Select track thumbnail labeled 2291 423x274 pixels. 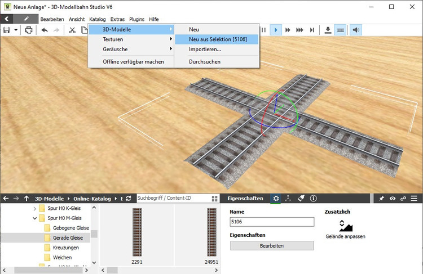click(136, 231)
